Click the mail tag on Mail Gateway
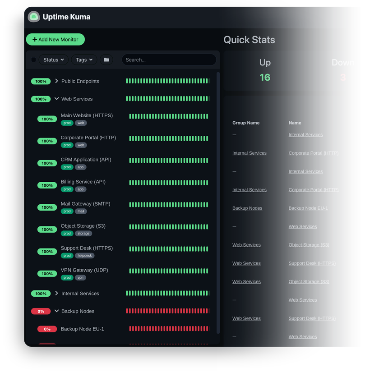Viewport: 379px width, 377px height. click(x=81, y=211)
